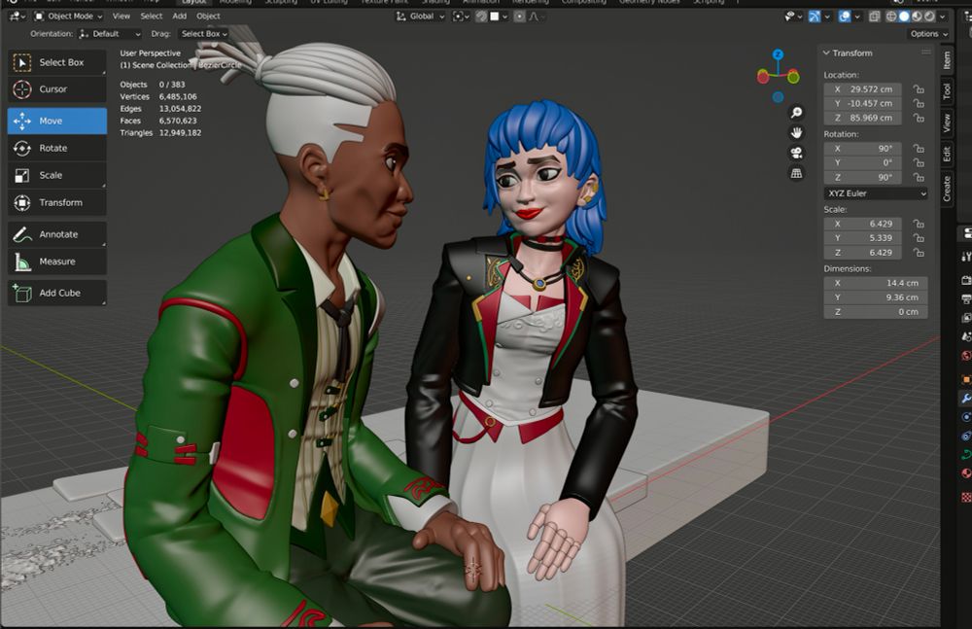Open the Add menu

(x=180, y=17)
